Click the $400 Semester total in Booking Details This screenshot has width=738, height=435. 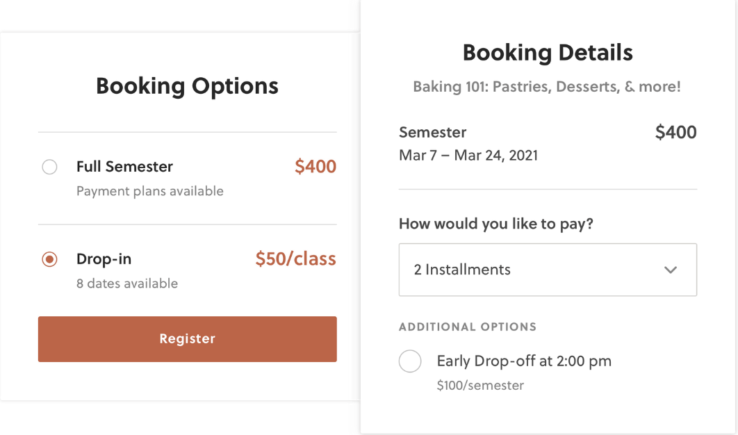click(675, 133)
